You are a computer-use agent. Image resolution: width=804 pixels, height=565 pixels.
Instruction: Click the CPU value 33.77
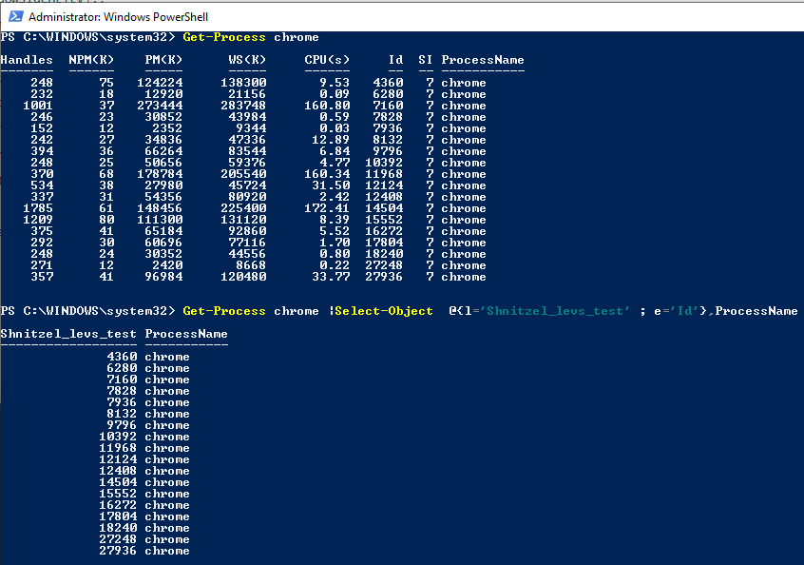(331, 277)
